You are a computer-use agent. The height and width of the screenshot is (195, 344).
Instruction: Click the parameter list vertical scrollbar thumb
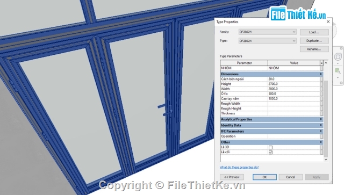(x=326, y=118)
